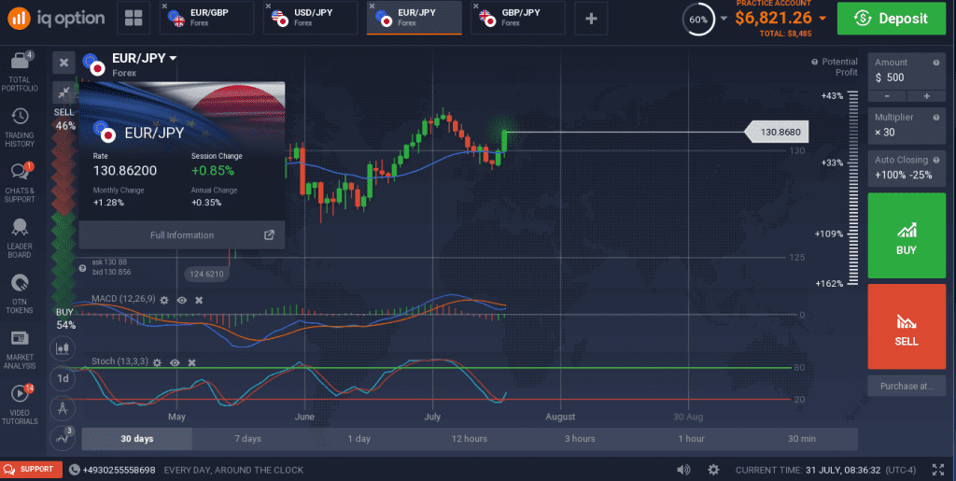
Task: Add a new asset tab
Action: click(x=591, y=19)
